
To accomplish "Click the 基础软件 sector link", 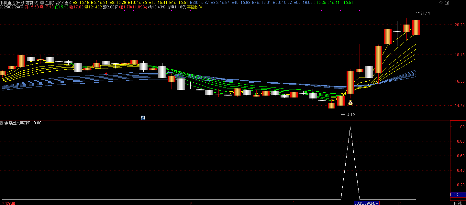I will 194,7.
